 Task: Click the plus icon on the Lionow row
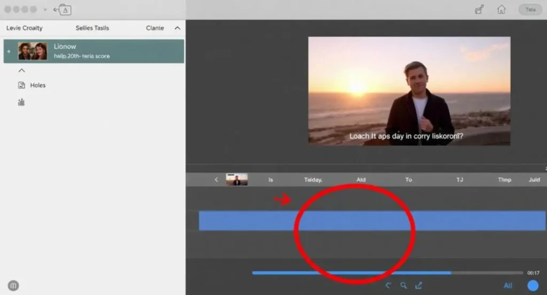[9, 51]
